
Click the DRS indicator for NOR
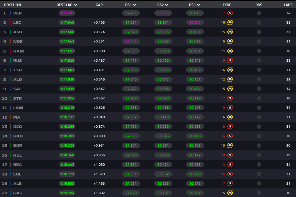259,41
